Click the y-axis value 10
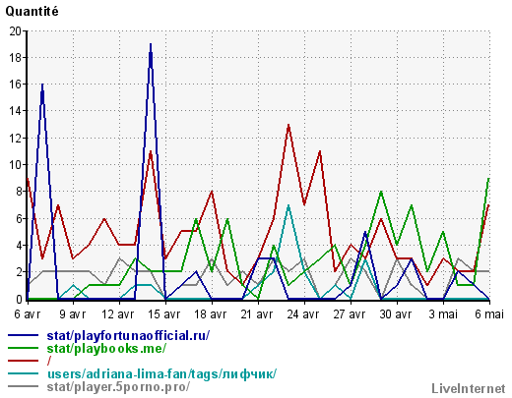 16,165
